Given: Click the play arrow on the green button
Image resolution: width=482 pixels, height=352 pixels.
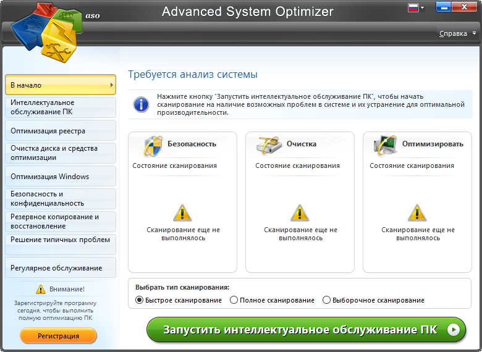Looking at the screenshot, I should click(x=454, y=330).
